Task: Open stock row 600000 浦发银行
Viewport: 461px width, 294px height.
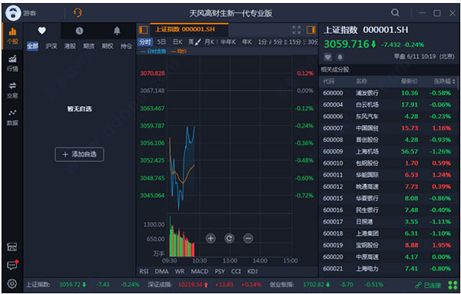Action: click(x=387, y=93)
